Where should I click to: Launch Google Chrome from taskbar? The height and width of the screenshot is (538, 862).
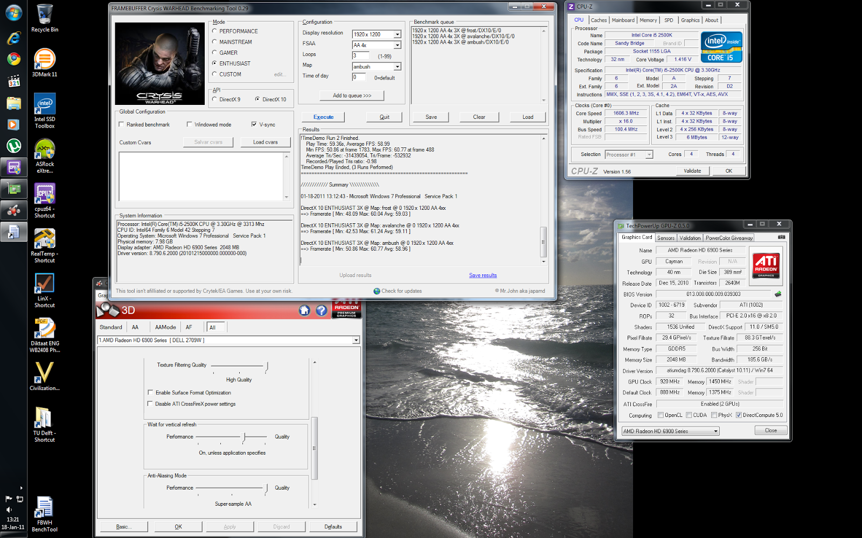pos(13,59)
